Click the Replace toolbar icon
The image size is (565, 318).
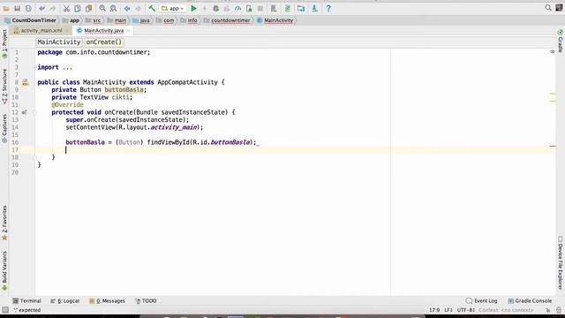[x=113, y=8]
